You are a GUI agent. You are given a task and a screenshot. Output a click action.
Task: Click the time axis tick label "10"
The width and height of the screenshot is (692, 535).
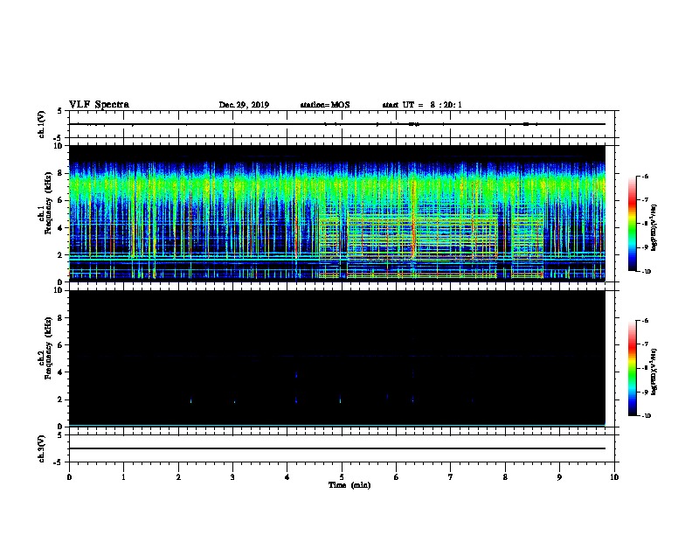[614, 477]
